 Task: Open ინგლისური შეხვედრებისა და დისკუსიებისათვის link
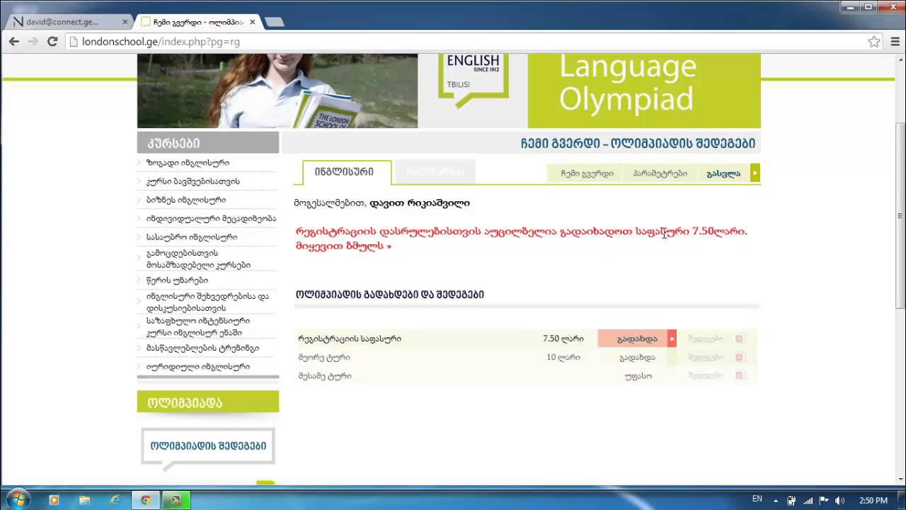(207, 302)
